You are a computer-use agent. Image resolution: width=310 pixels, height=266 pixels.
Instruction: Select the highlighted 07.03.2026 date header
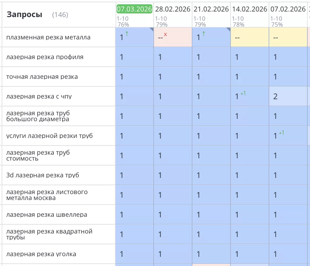point(134,9)
